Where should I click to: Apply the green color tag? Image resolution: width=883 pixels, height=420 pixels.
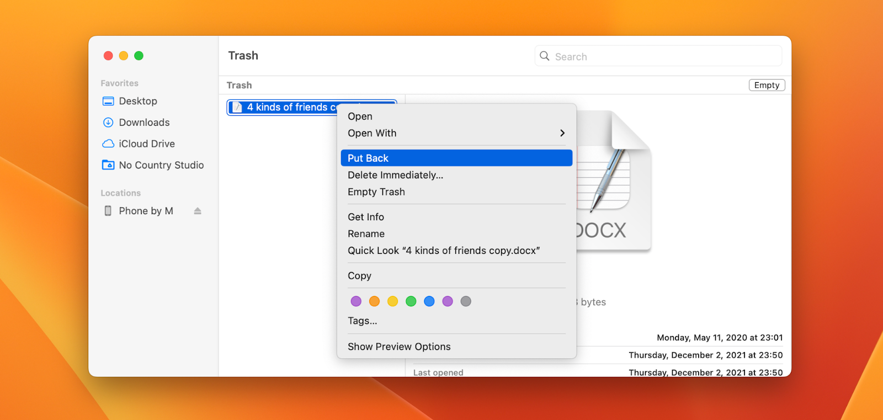(411, 301)
